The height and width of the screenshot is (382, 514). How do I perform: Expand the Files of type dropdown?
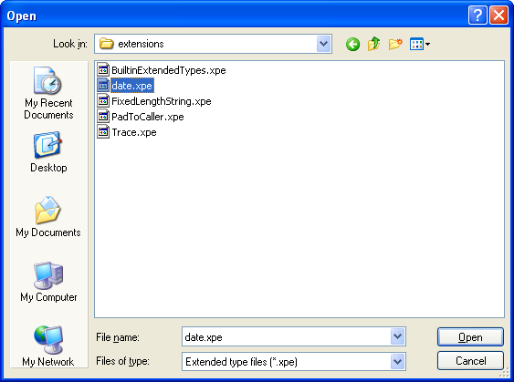(x=398, y=361)
